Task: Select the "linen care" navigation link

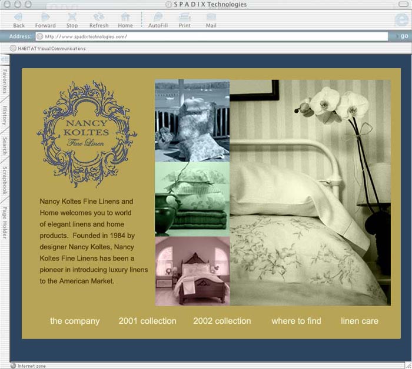Action: click(x=359, y=321)
